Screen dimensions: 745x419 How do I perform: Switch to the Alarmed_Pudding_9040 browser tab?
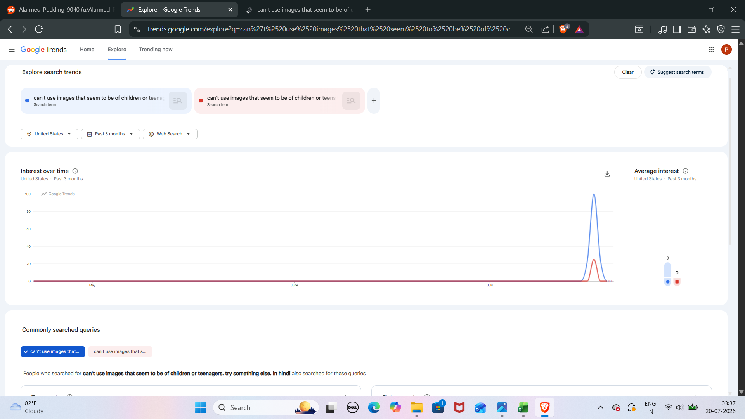pos(61,10)
